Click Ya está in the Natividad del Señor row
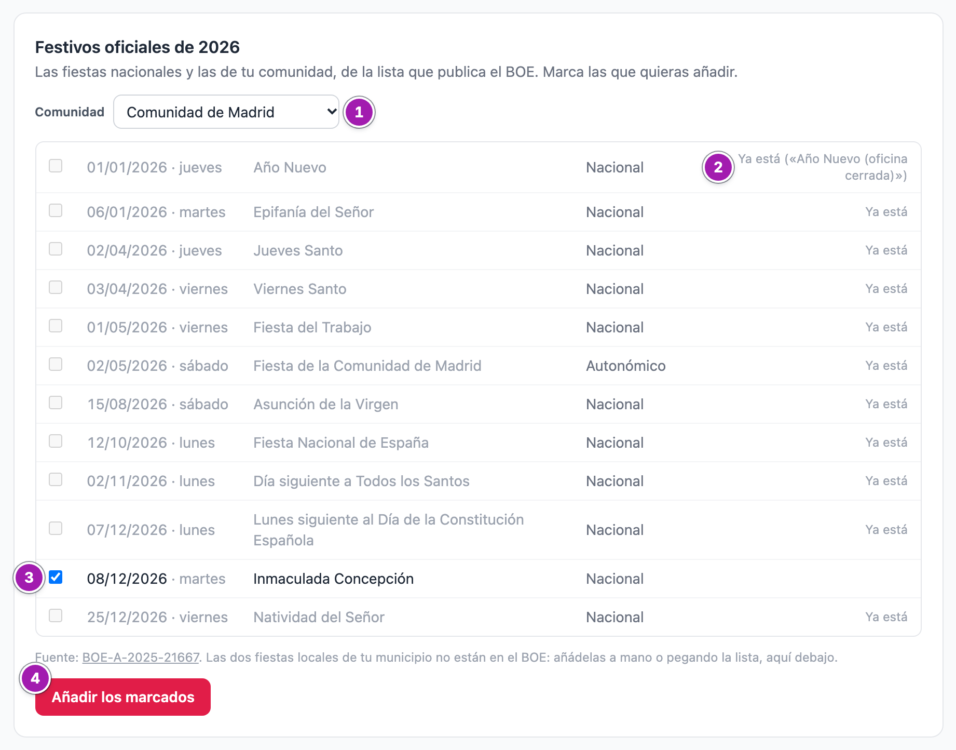Image resolution: width=956 pixels, height=750 pixels. [x=886, y=617]
